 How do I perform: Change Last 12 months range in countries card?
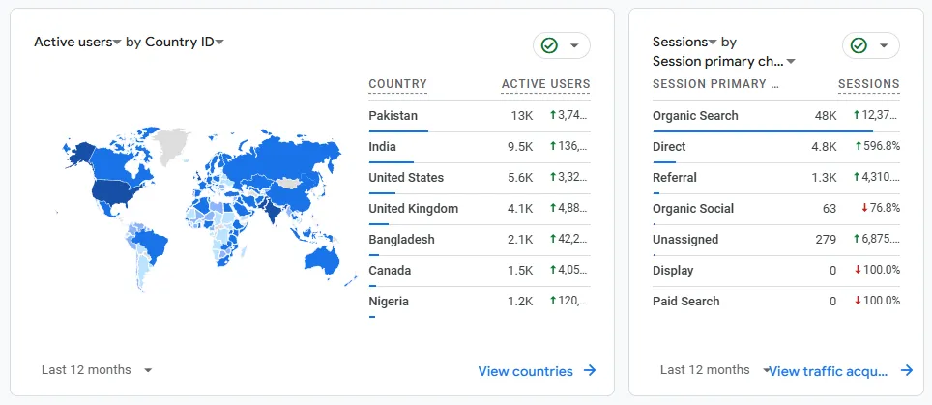(97, 370)
